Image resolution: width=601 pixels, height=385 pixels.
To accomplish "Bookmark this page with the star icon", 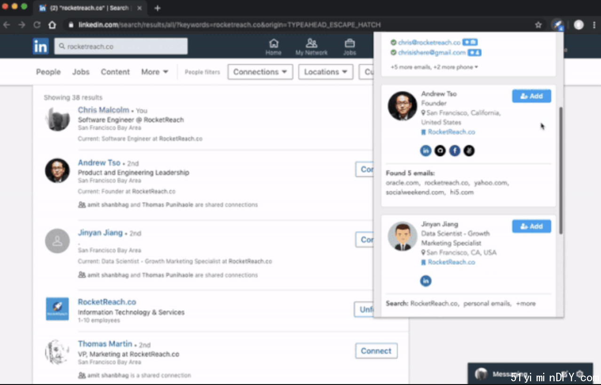I will point(538,25).
